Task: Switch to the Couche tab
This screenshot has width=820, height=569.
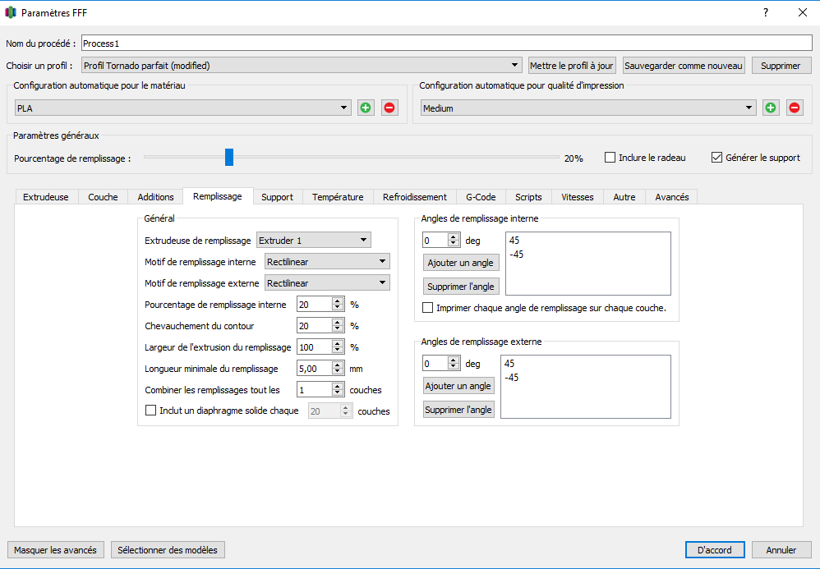Action: [x=103, y=197]
